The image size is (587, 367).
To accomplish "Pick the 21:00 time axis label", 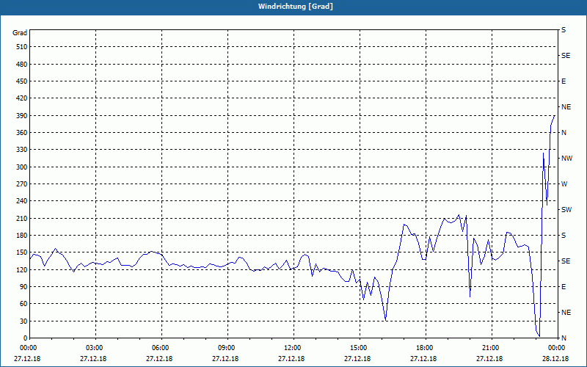I will [492, 348].
